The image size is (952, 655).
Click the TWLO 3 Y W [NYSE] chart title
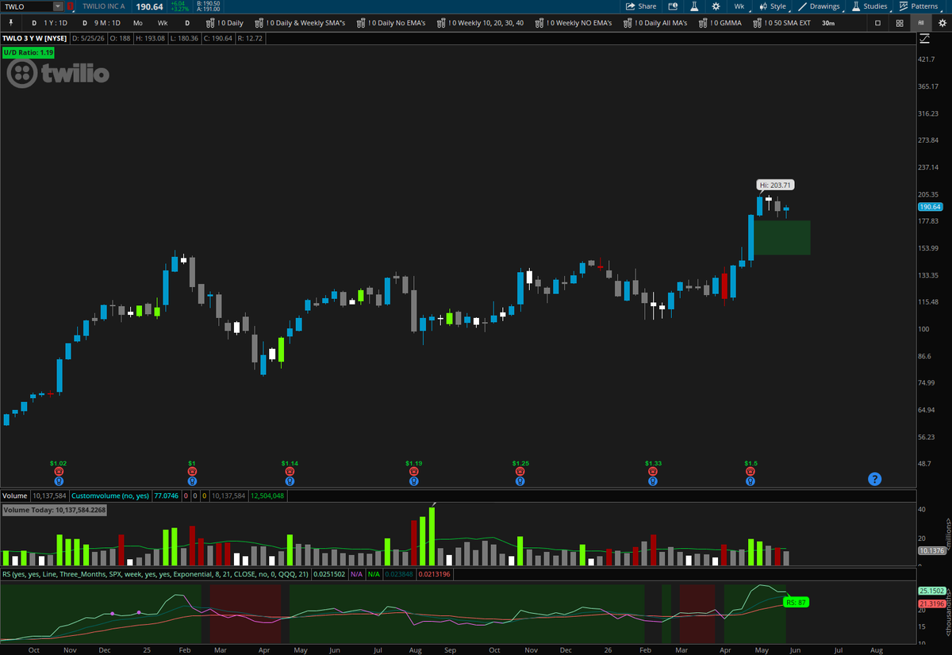point(36,38)
